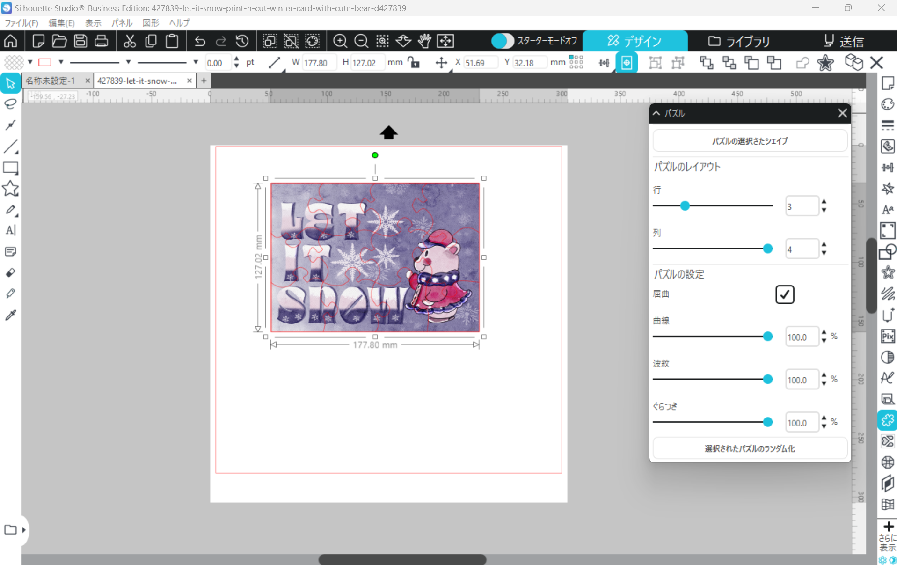Uncheck the 屈曲 checkbox
The image size is (897, 565).
(x=785, y=294)
